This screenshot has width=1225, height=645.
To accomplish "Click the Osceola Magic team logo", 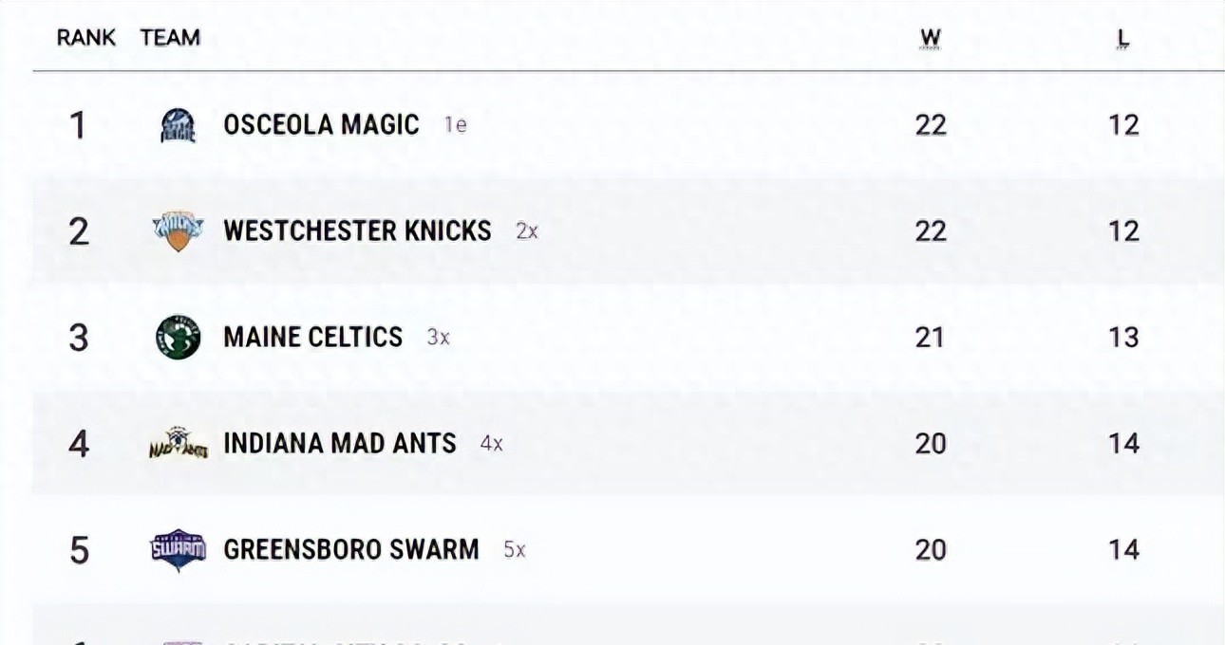I will (178, 125).
